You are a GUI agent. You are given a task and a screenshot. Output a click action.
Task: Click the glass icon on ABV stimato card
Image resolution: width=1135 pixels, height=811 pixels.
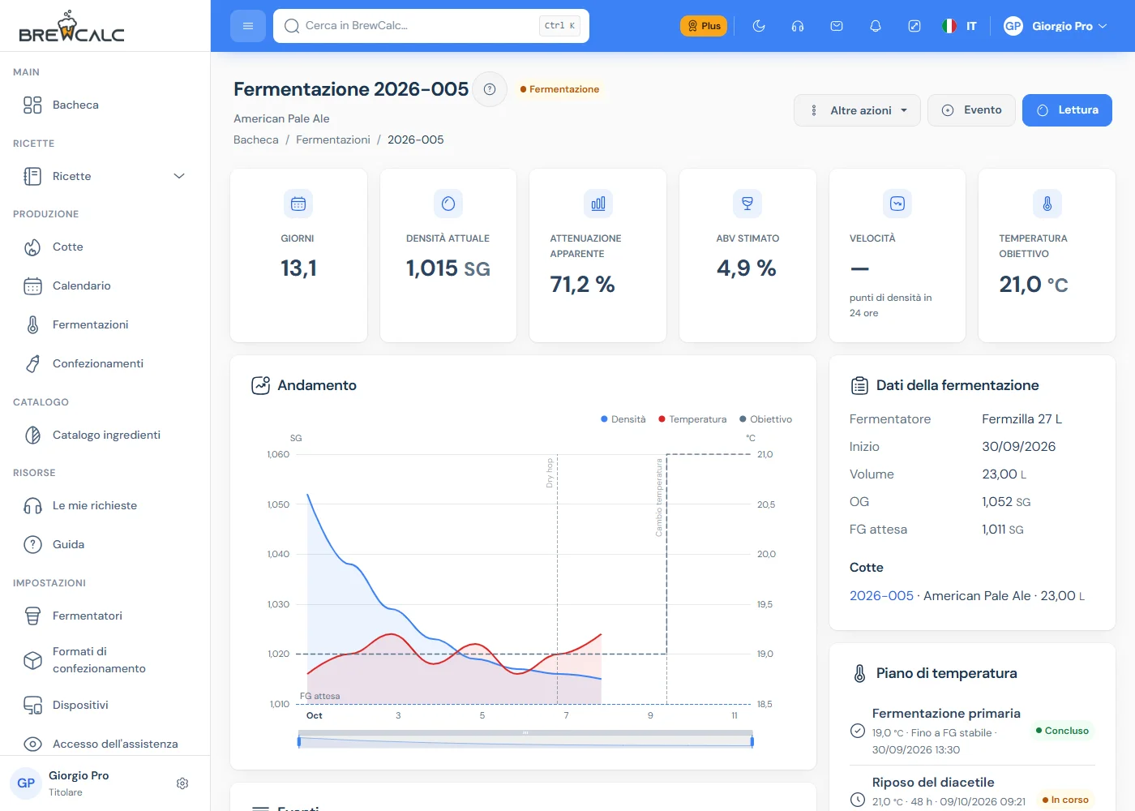[747, 204]
